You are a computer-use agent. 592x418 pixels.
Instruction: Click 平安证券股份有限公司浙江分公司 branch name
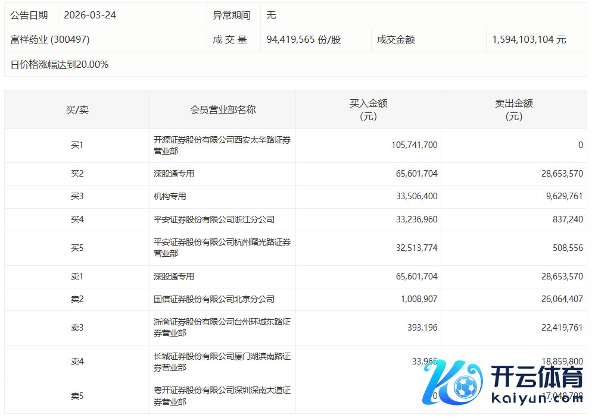tap(214, 219)
